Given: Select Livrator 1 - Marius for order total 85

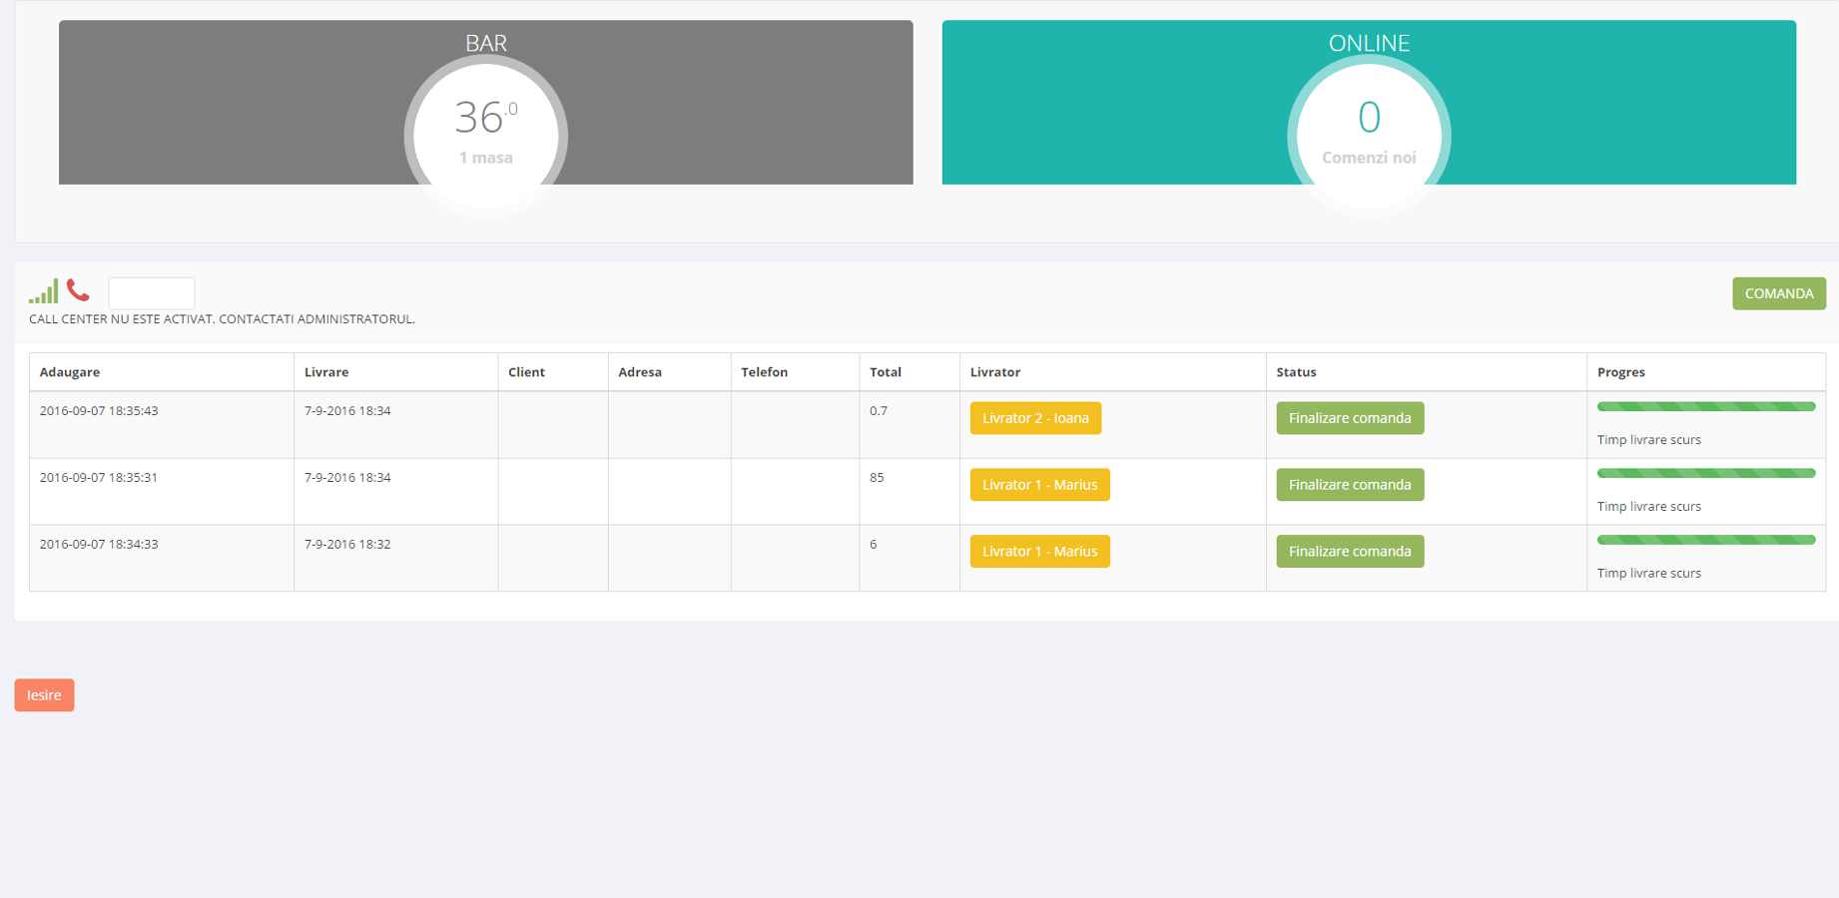Looking at the screenshot, I should coord(1039,485).
